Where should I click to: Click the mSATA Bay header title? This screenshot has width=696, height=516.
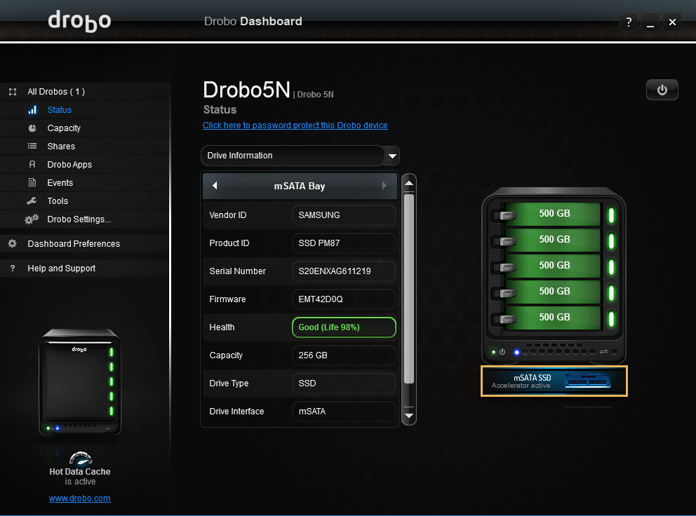[x=300, y=186]
